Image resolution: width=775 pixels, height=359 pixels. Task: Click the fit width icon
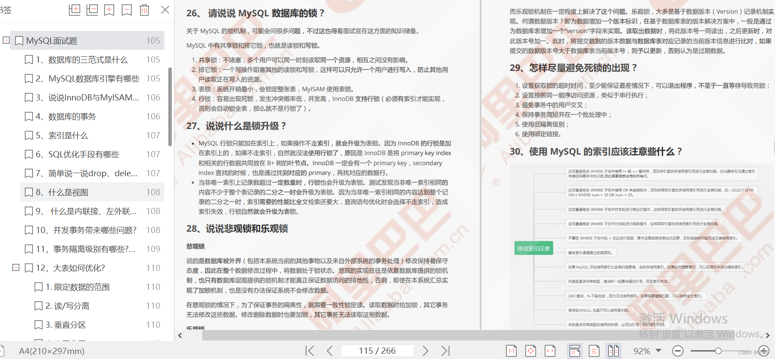tap(550, 351)
